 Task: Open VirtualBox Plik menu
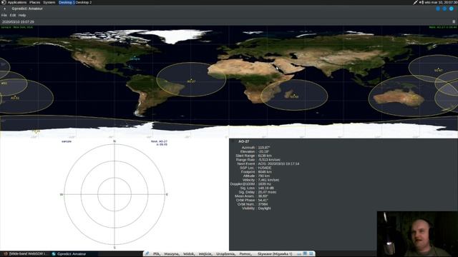pyautogui.click(x=157, y=254)
